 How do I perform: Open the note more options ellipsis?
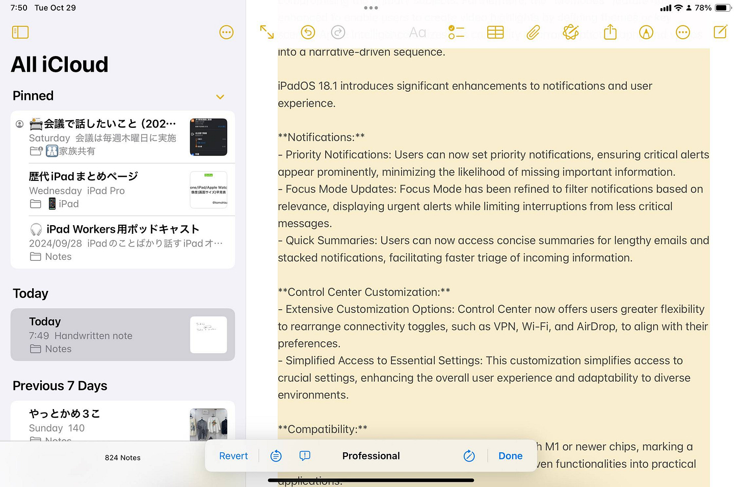point(683,33)
